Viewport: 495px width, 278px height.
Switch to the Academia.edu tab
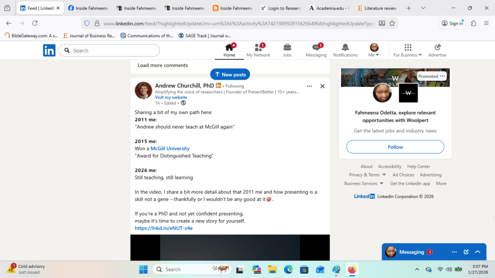point(329,8)
